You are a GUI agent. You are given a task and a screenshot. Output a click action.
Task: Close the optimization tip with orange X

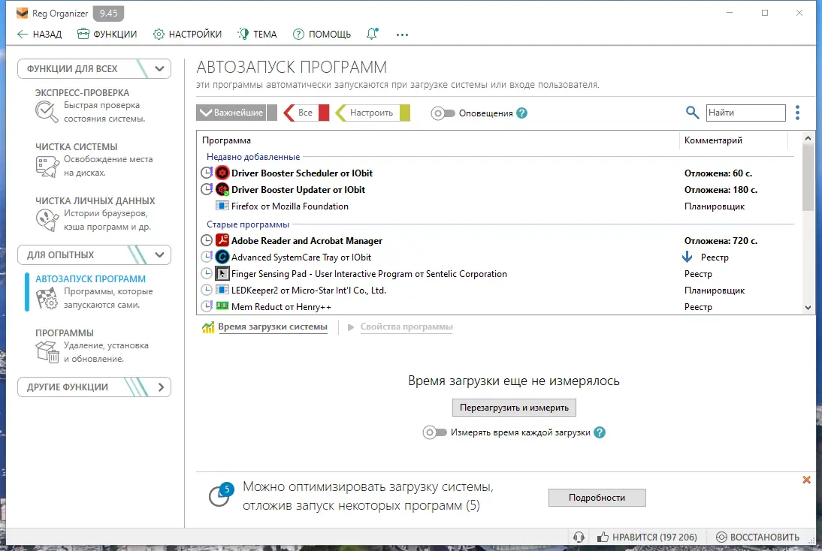click(x=806, y=480)
